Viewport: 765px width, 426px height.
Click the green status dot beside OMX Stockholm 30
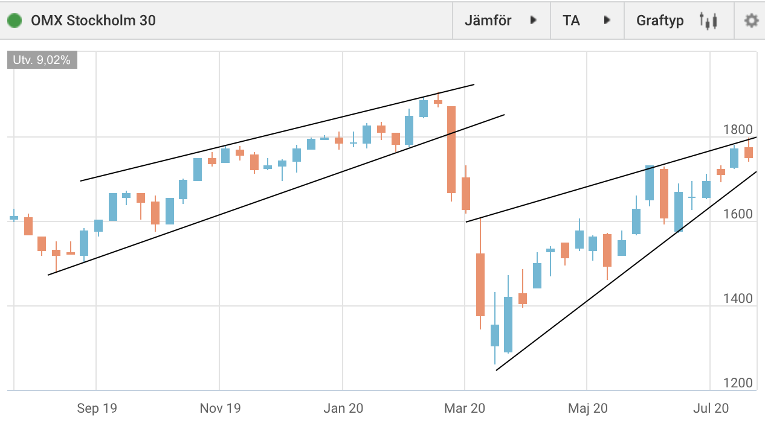coord(15,21)
